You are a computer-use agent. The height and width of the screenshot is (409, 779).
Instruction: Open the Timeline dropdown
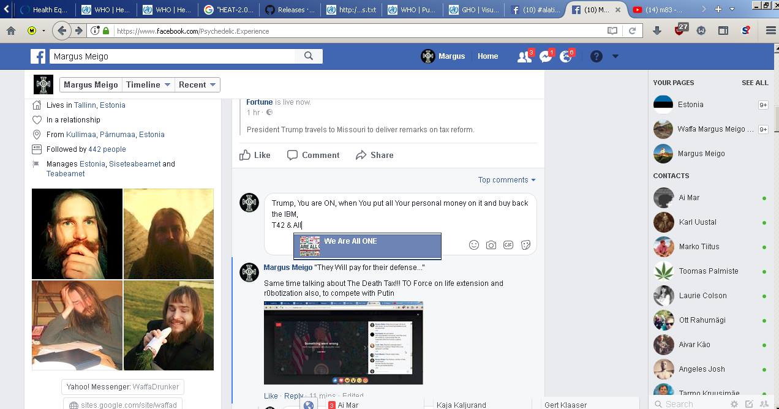(x=148, y=85)
